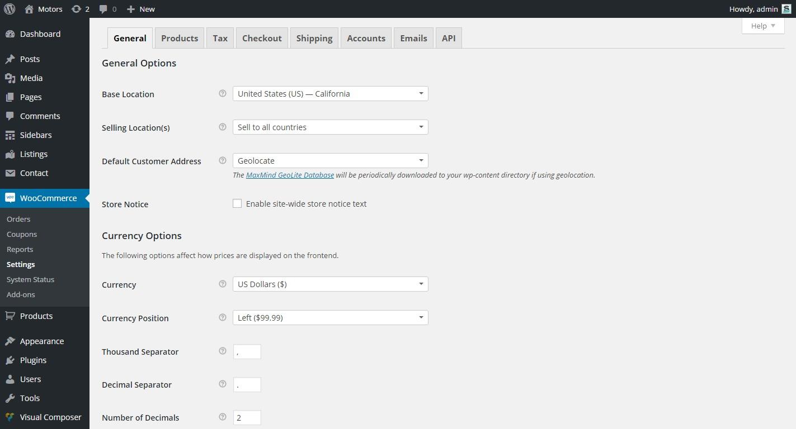Click the admin avatar icon
This screenshot has width=796, height=429.
click(x=786, y=9)
